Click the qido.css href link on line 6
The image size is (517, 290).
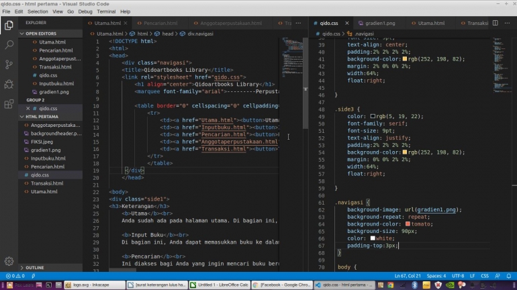(x=227, y=77)
